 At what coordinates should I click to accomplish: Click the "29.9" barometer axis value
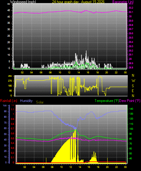coord(131,21)
